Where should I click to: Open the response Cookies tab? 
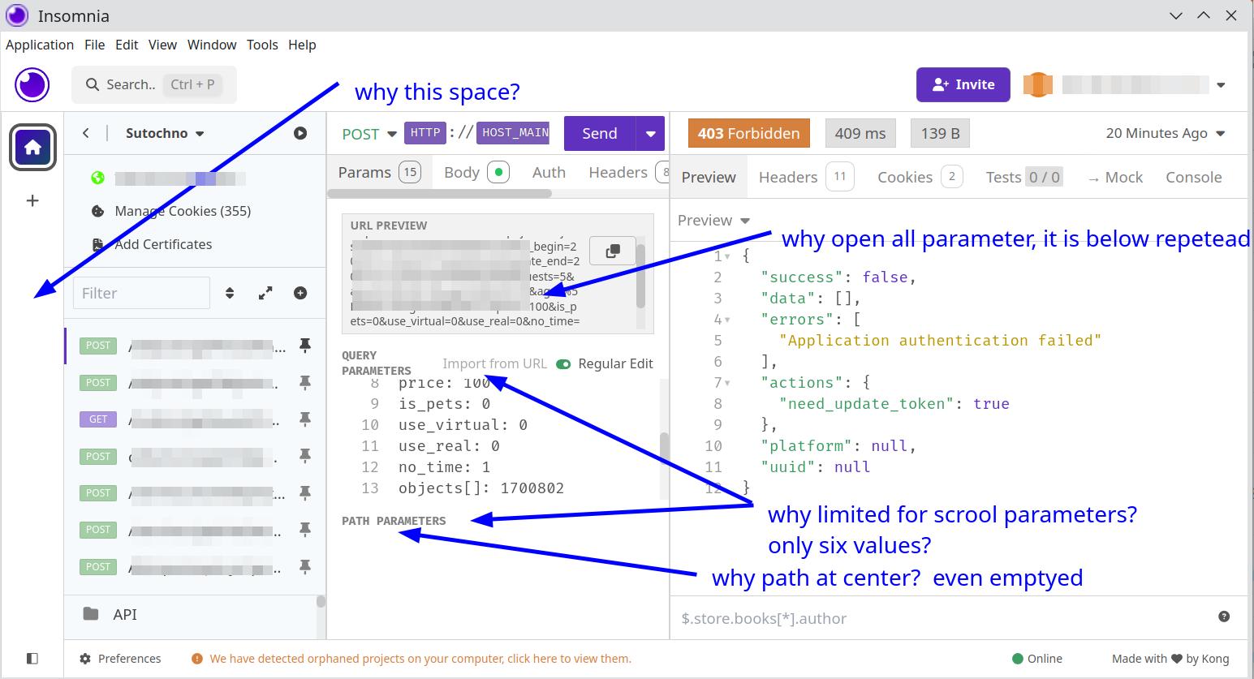[x=920, y=177]
